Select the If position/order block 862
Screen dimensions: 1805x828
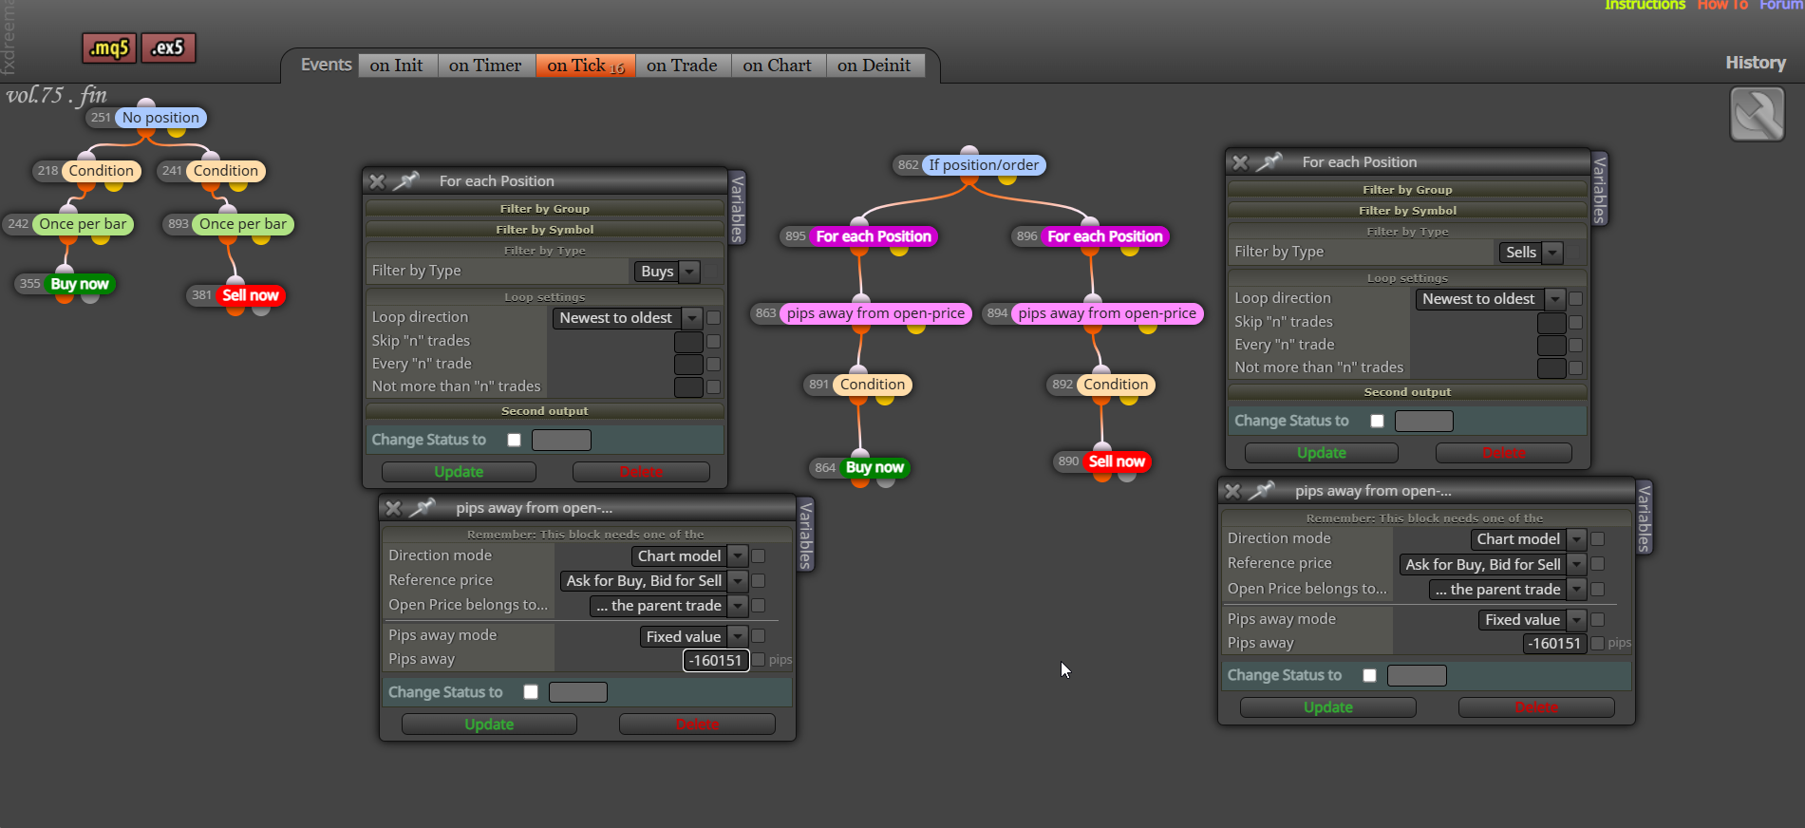[x=984, y=164]
